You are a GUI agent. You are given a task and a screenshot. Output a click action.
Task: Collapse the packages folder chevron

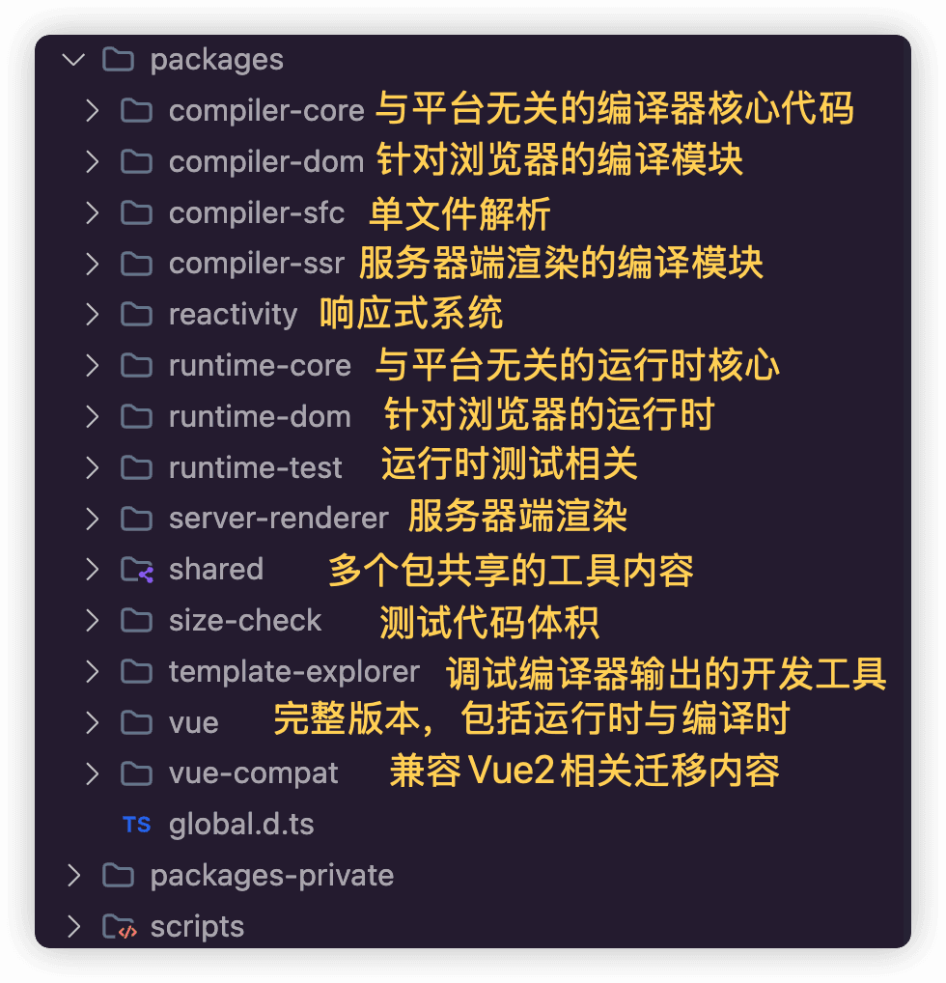tap(73, 60)
